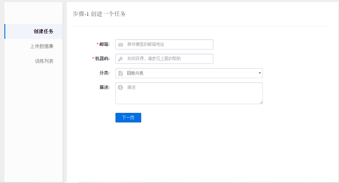339x183 pixels.
Task: Click the 描述 field label
Action: tap(104, 87)
